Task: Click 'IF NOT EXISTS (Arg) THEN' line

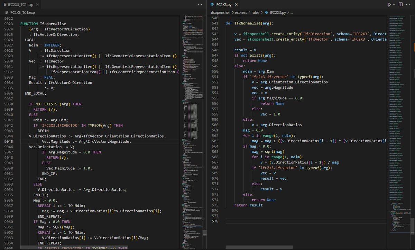Action: pyautogui.click(x=55, y=104)
